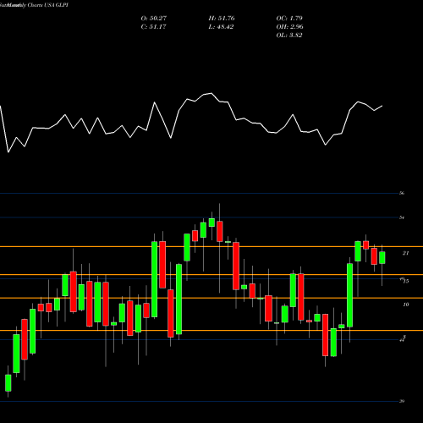Click the close price value C: 51.17

[x=154, y=27]
